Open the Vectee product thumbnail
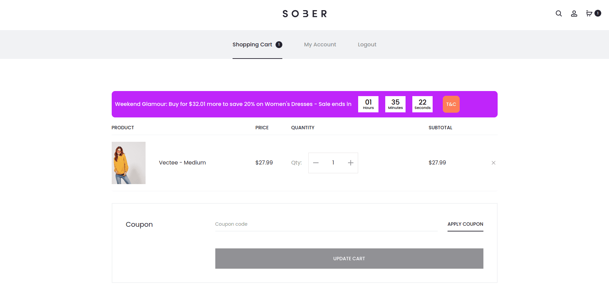The width and height of the screenshot is (609, 289). tap(129, 163)
